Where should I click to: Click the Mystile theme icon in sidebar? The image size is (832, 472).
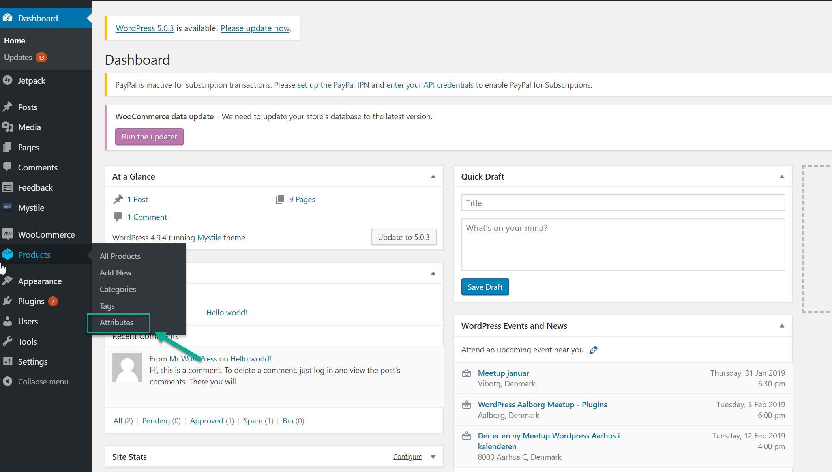coord(7,208)
